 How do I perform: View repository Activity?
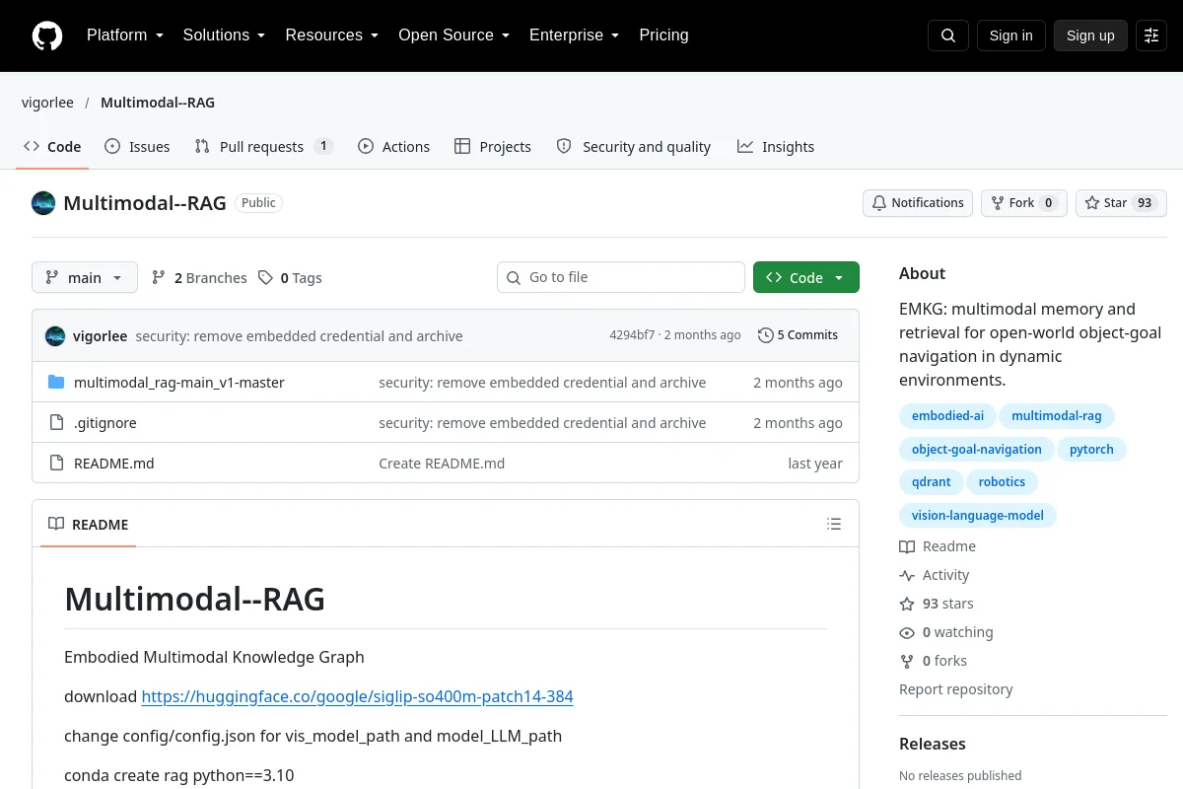pyautogui.click(x=935, y=575)
